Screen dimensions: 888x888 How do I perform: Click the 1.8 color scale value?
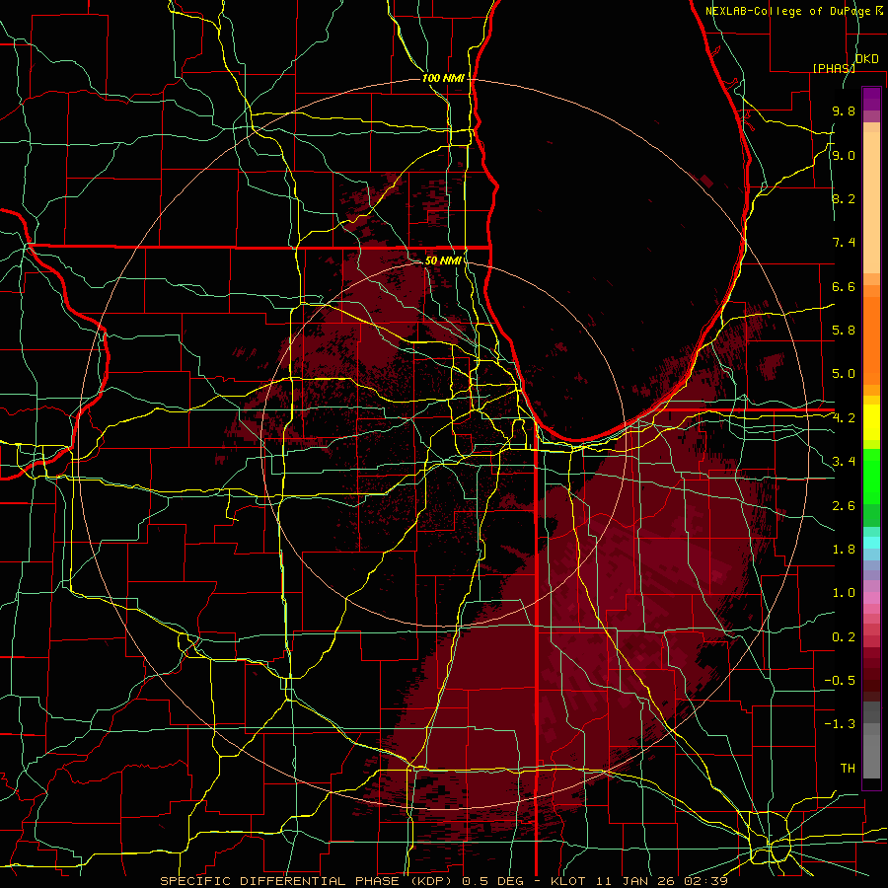tap(844, 550)
